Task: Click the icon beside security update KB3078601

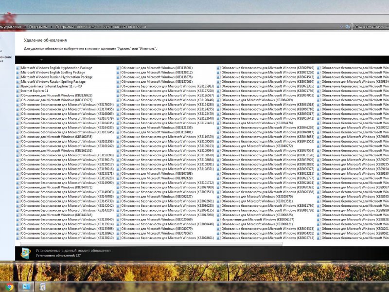Action: (x=118, y=238)
